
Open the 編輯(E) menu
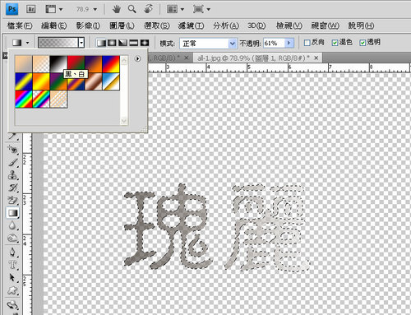[53, 25]
